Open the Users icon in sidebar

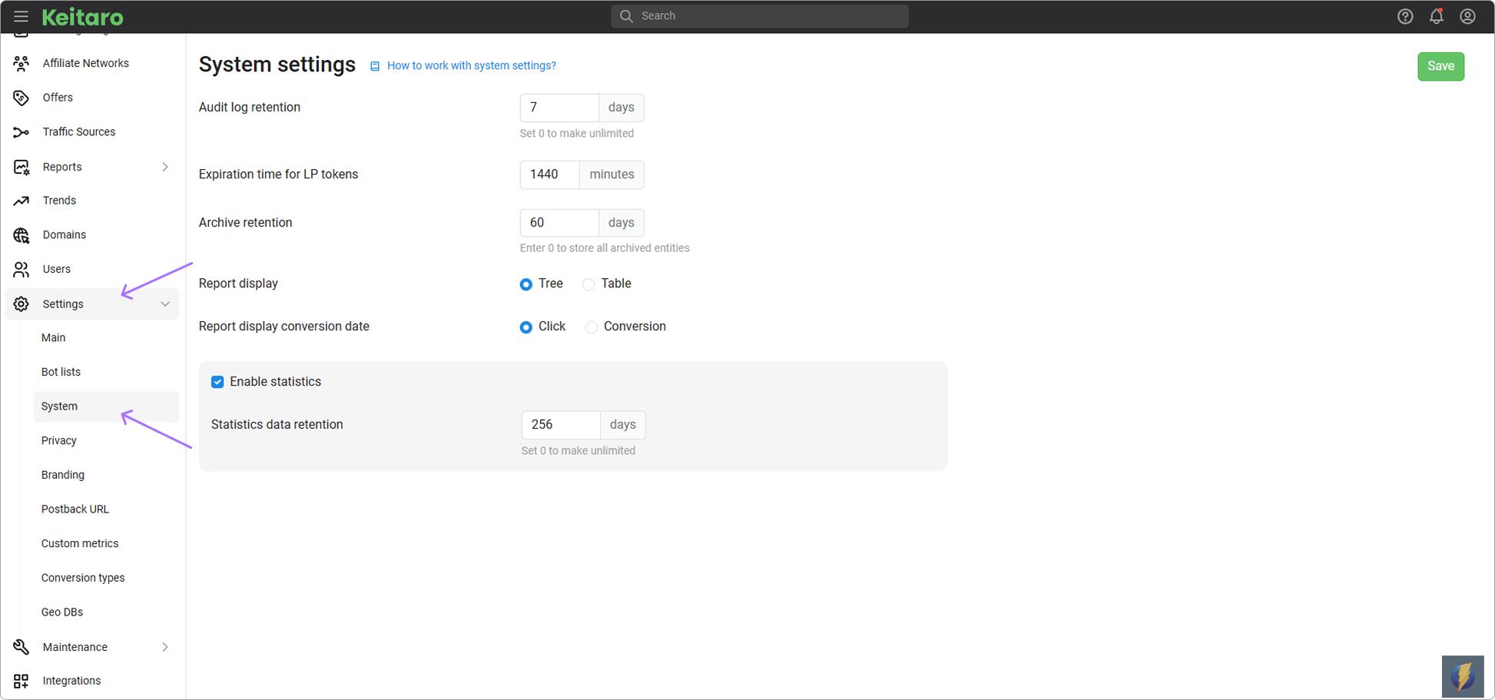pos(21,269)
